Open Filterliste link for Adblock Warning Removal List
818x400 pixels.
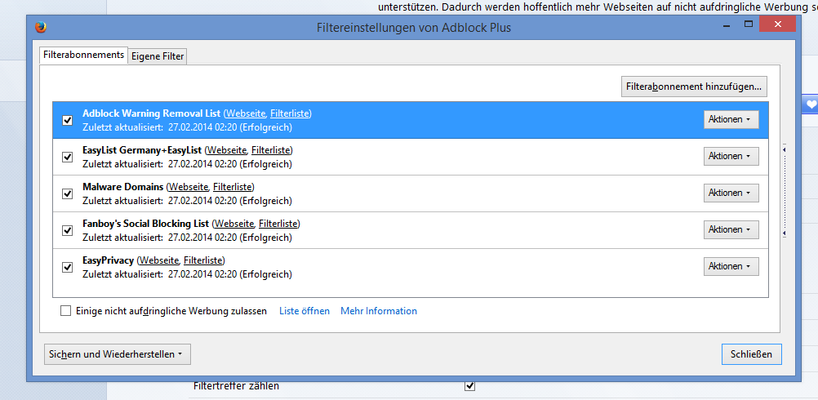290,113
